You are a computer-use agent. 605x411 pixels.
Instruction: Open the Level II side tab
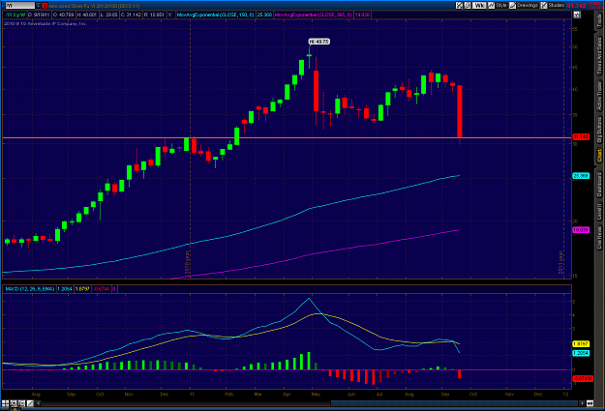coord(599,212)
